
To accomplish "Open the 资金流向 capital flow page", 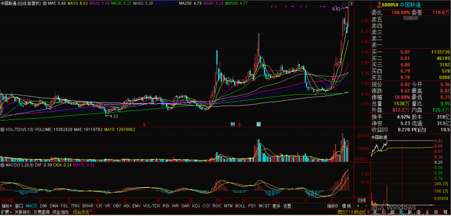I will pyautogui.click(x=61, y=212).
